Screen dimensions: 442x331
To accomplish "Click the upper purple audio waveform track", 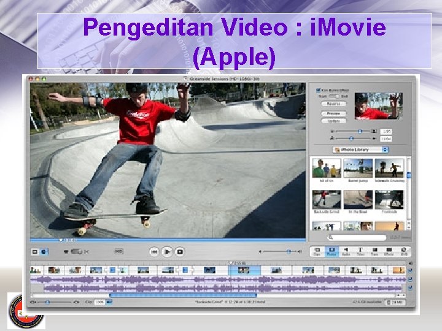I will click(218, 280).
